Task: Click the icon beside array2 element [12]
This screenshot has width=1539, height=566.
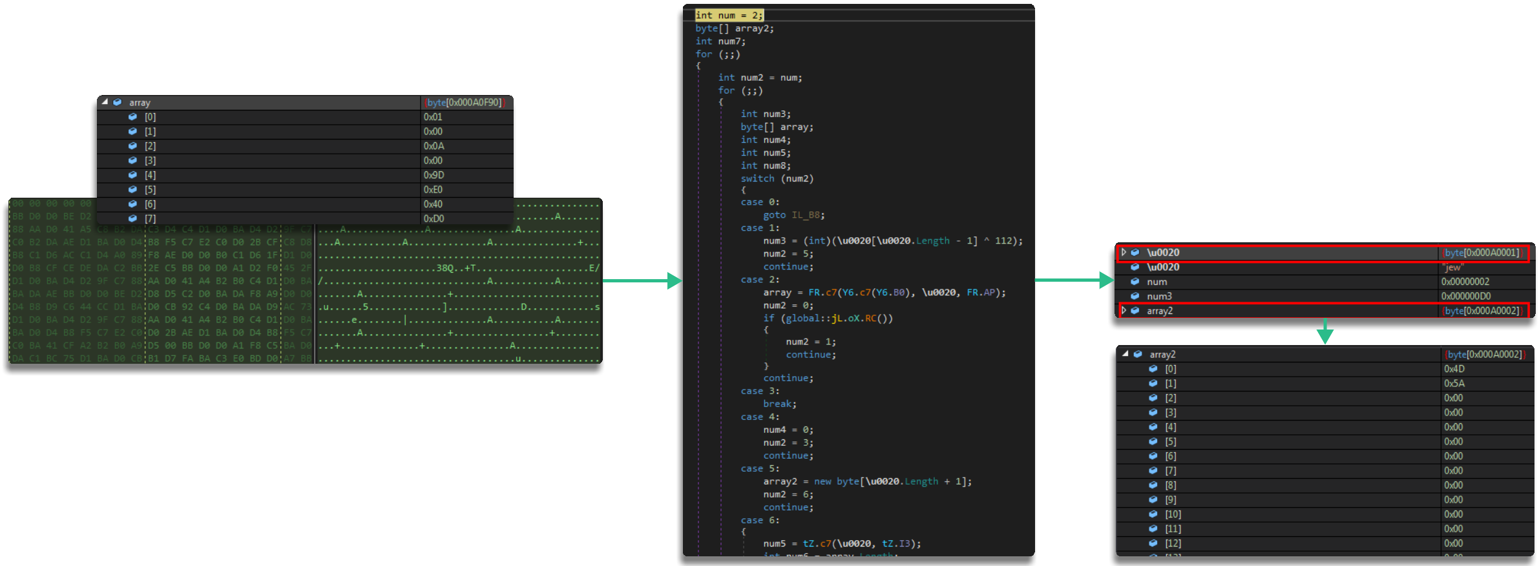Action: (1153, 543)
